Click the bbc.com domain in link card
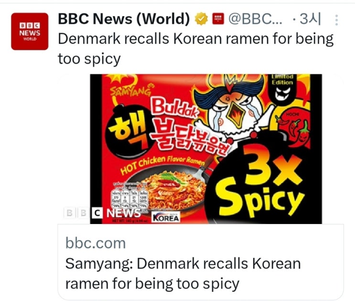This screenshot has width=355, height=301. tap(96, 243)
